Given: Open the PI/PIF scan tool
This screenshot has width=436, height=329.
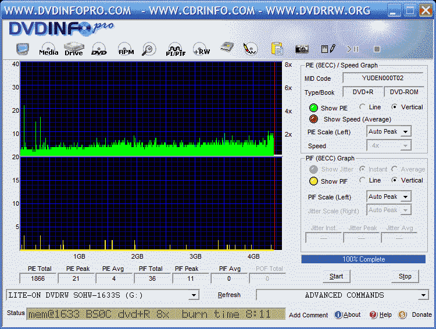Looking at the screenshot, I should 176,49.
